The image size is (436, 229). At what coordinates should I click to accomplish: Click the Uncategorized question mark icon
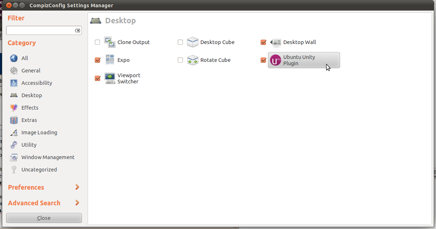click(13, 170)
